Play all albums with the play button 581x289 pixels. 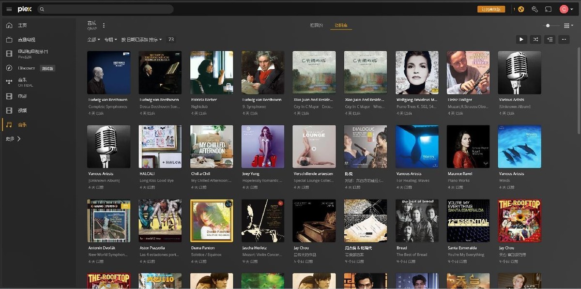click(x=521, y=40)
